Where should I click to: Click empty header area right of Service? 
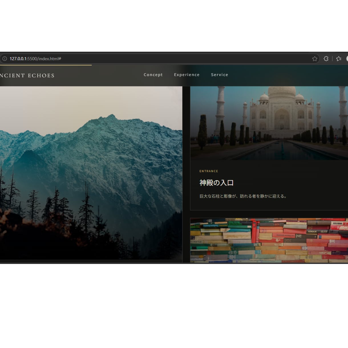tap(288, 75)
